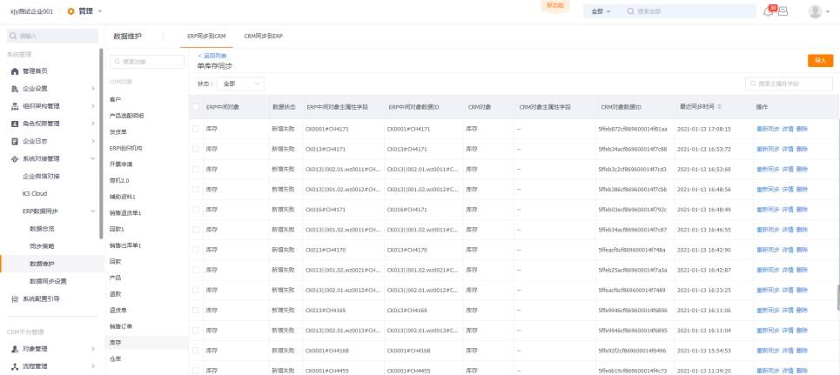The height and width of the screenshot is (375, 840).
Task: Check the row with CK0001#CH4168
Action: tap(196, 351)
